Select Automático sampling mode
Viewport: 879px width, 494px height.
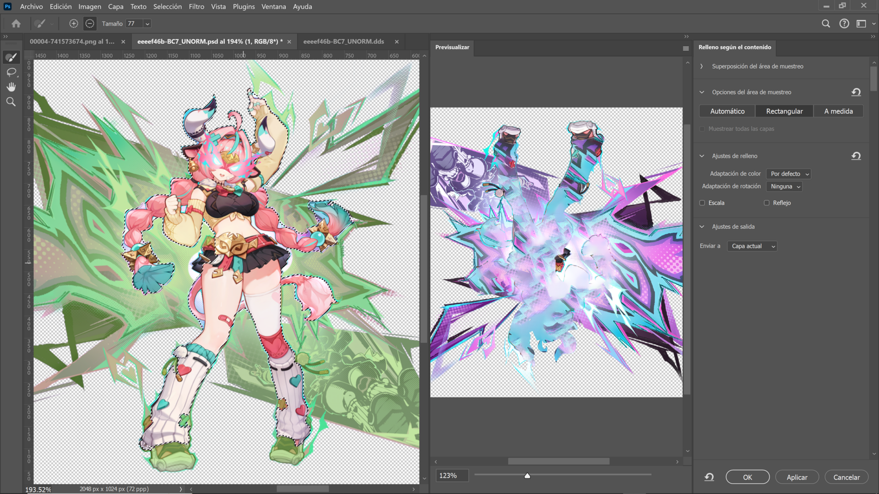pyautogui.click(x=727, y=111)
